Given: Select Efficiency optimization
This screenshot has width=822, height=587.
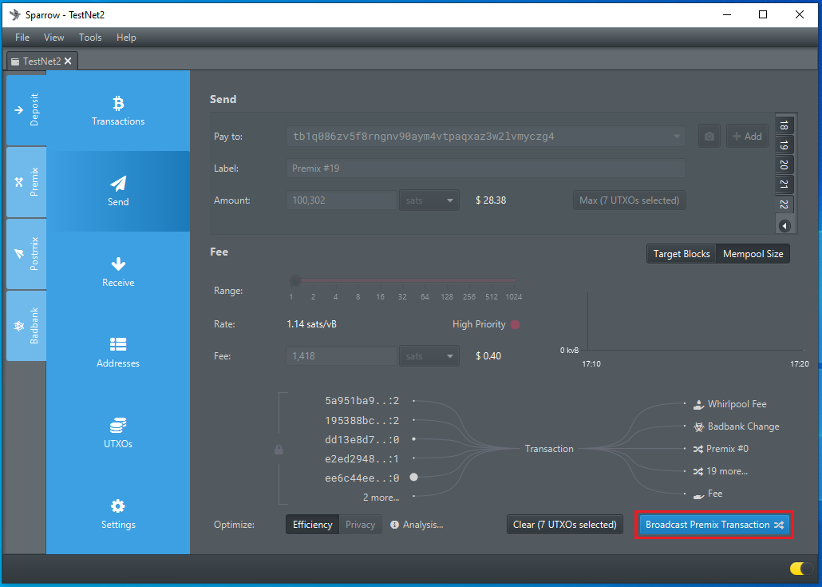Looking at the screenshot, I should 313,525.
